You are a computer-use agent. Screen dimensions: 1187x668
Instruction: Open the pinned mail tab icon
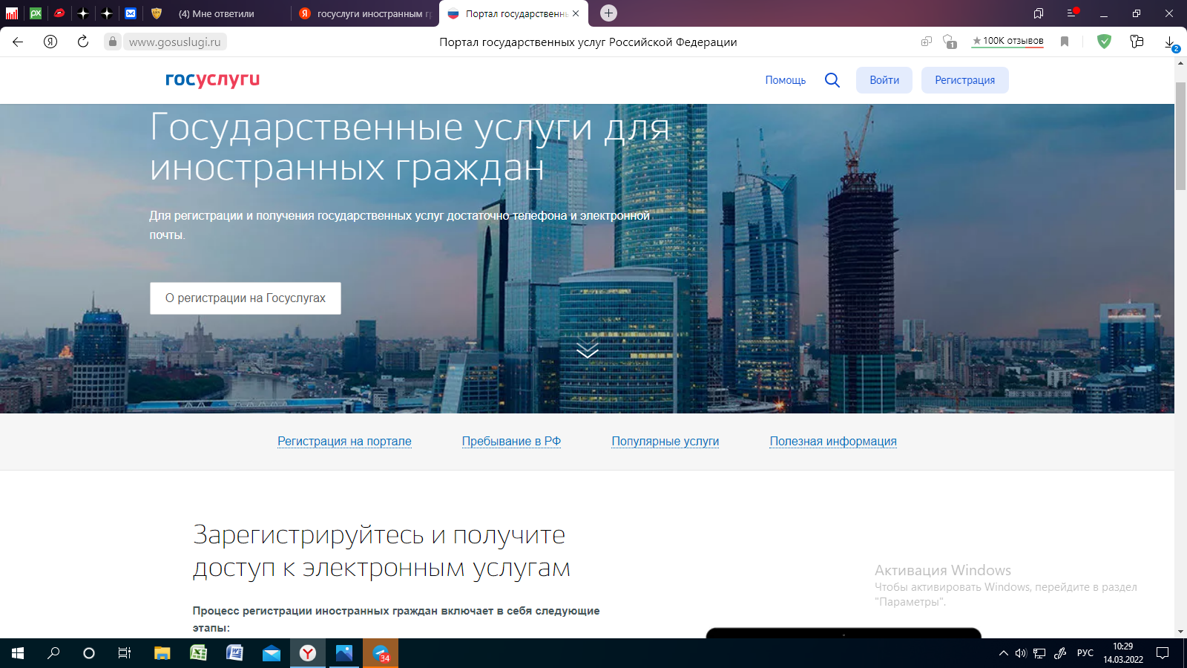131,13
